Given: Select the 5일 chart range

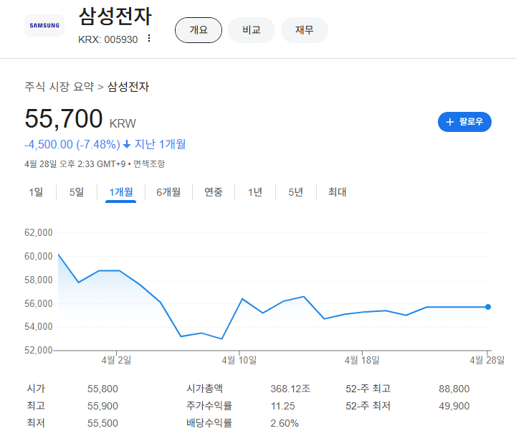Looking at the screenshot, I should click(77, 192).
